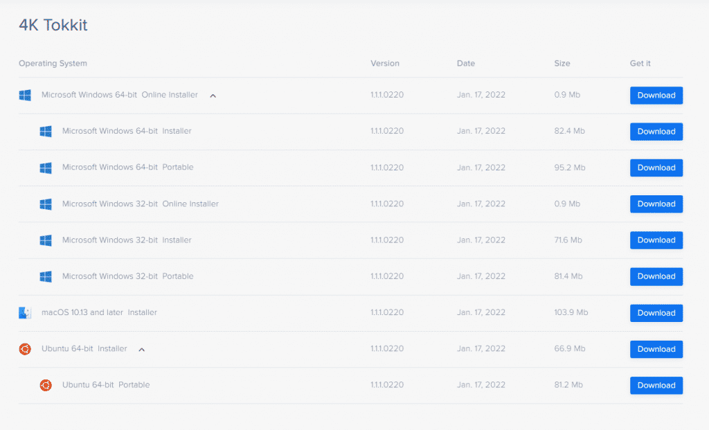Click the Size column header

[562, 63]
